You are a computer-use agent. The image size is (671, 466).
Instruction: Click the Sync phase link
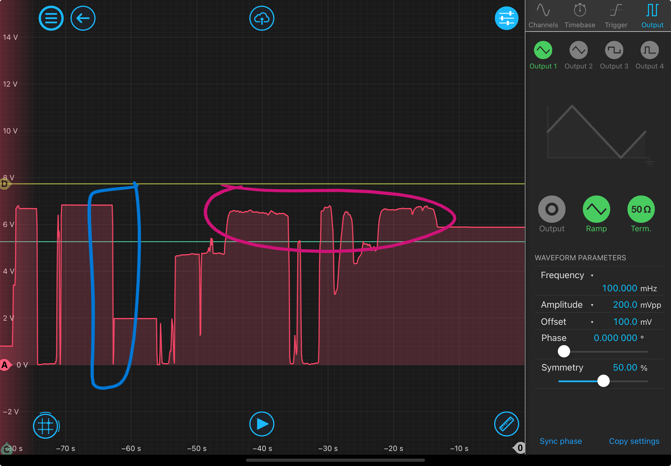point(561,441)
